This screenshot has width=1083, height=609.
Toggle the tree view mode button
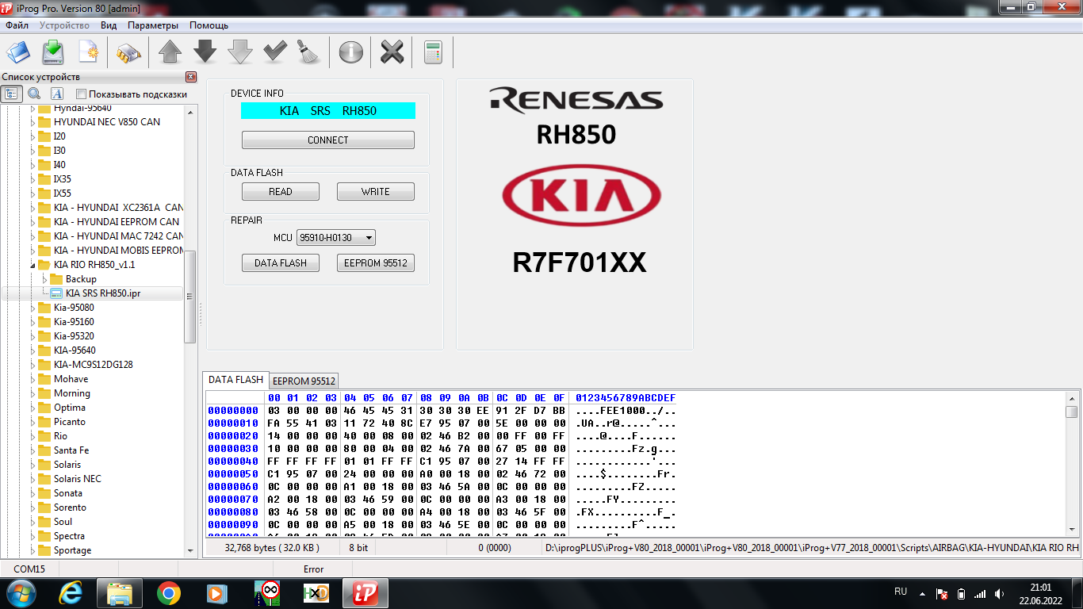[11, 94]
